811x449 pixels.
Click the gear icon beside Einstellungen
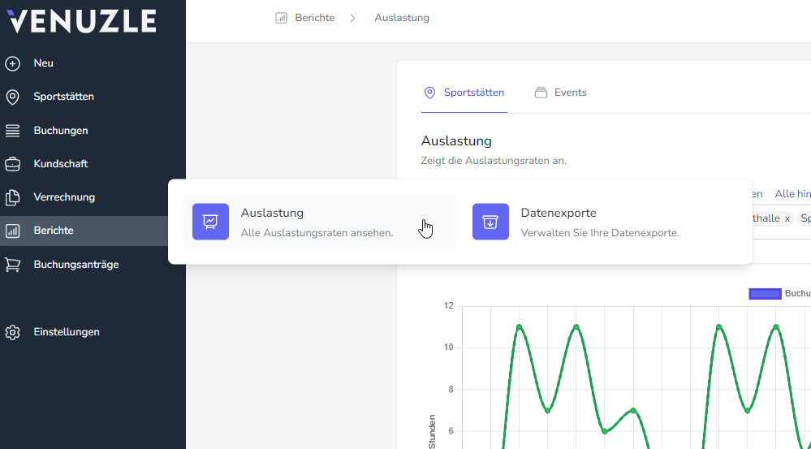click(x=12, y=332)
